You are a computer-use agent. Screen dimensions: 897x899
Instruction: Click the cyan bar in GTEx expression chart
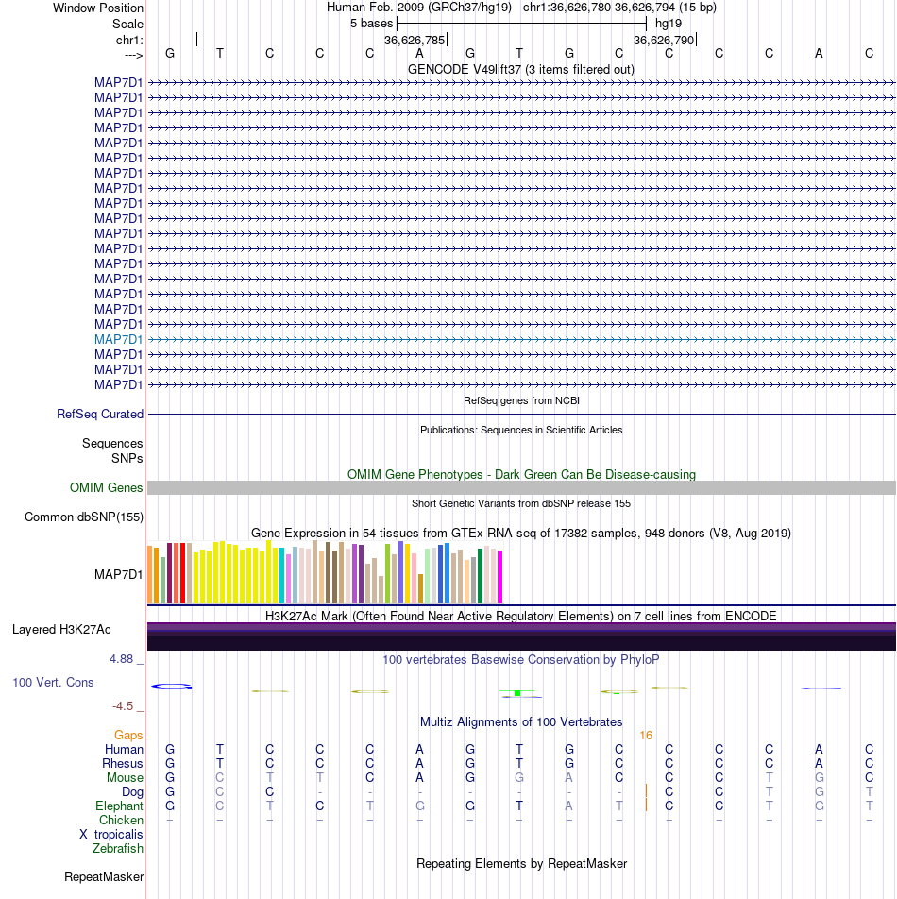282,576
